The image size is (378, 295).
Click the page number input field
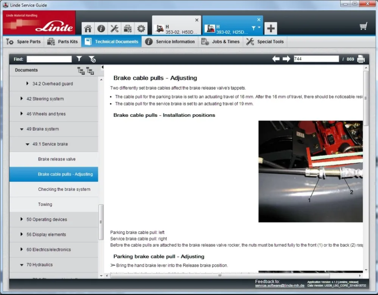pos(316,59)
